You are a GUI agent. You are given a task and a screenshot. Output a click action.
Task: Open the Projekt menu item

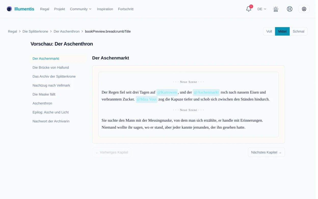coord(59,9)
